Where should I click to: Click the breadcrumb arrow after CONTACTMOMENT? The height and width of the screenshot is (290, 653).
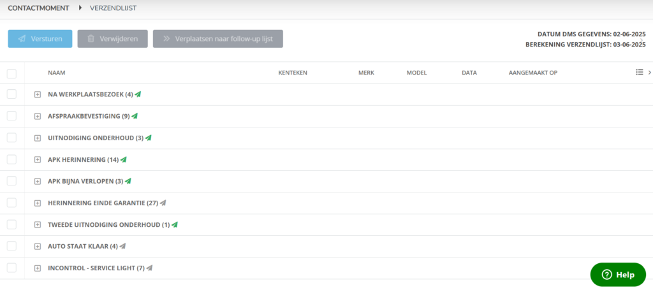click(x=80, y=8)
